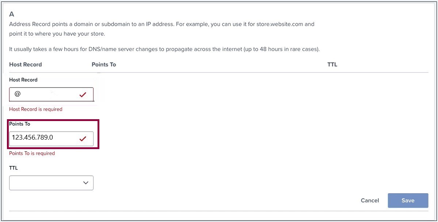The width and height of the screenshot is (438, 222).
Task: Click the TTL label above the dropdown
Action: click(14, 168)
